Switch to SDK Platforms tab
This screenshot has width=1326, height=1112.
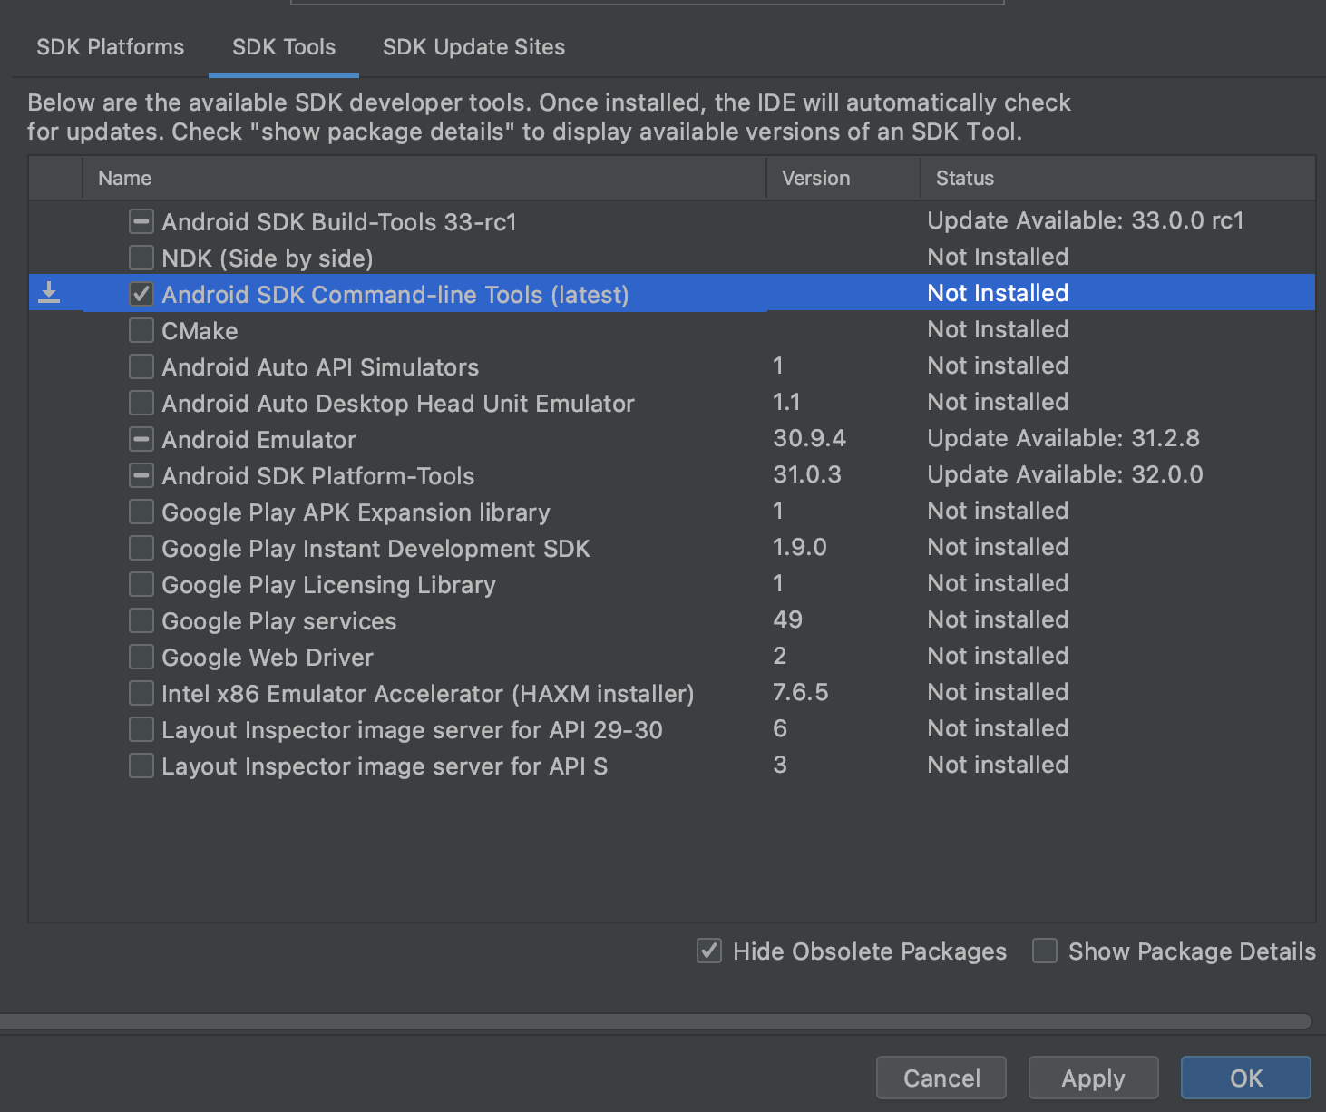point(110,47)
